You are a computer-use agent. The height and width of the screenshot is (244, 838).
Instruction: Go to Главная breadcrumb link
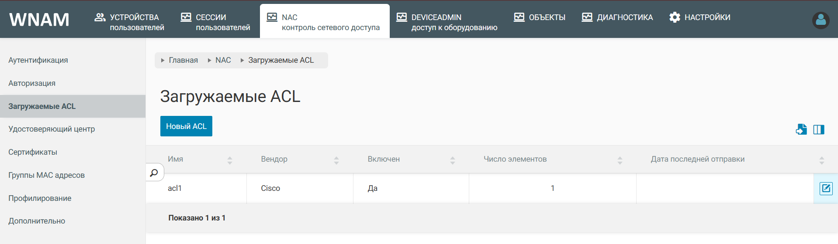click(183, 60)
